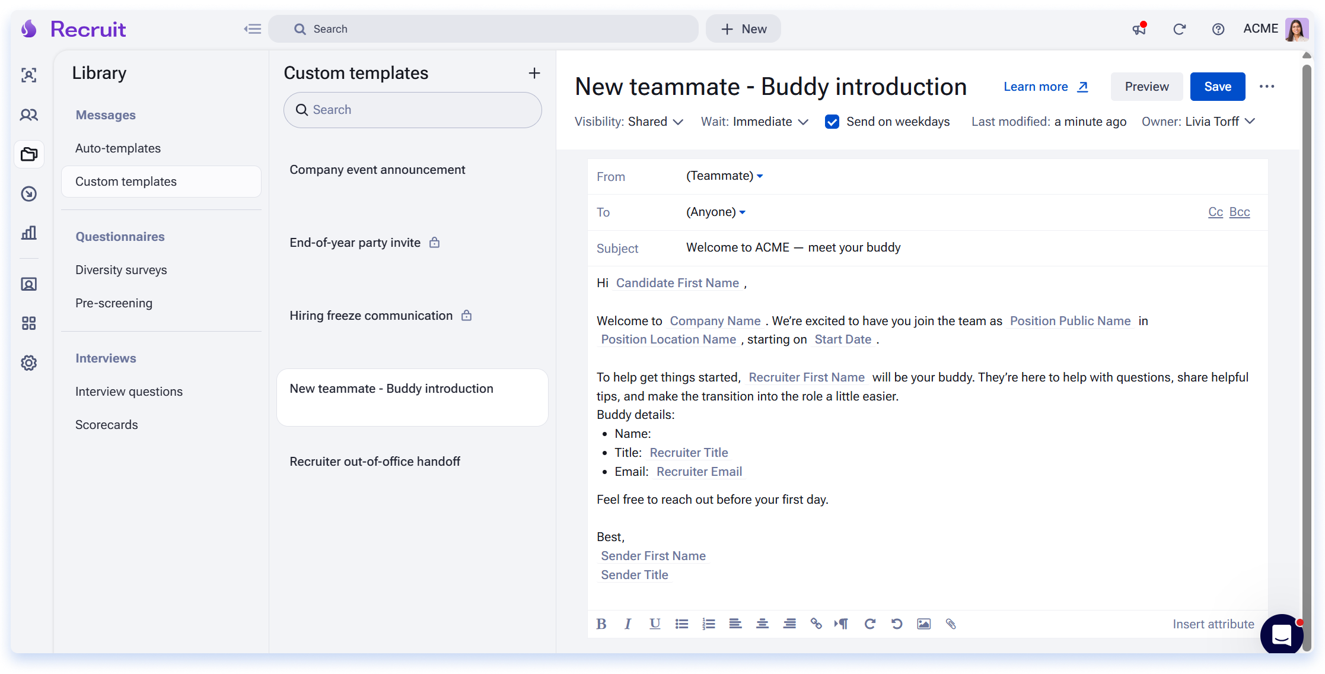This screenshot has width=1325, height=674.
Task: Click the refresh icon in header
Action: [1179, 29]
